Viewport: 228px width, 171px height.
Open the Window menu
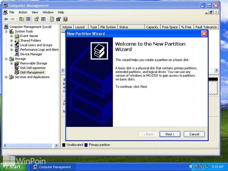point(48,12)
